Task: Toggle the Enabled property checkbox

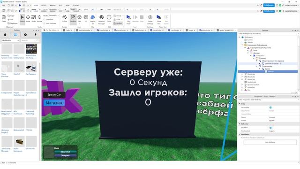Action: [x=270, y=128]
